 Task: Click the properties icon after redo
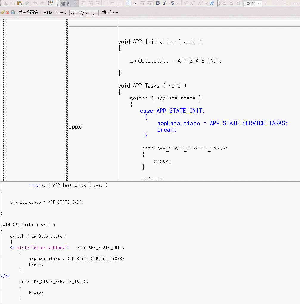pyautogui.click(x=51, y=3)
